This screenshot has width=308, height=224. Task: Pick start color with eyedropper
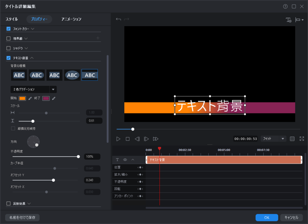click(x=30, y=98)
